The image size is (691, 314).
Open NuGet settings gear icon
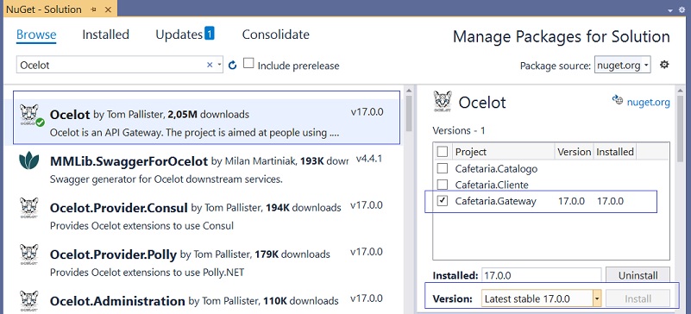pyautogui.click(x=664, y=65)
